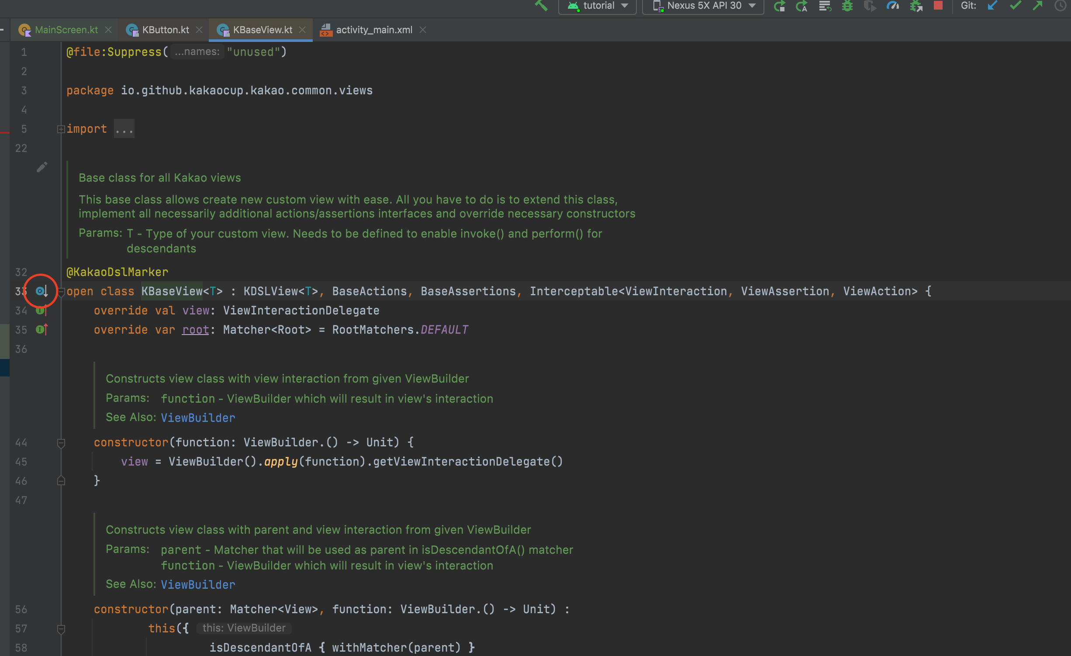Click the RootMatchers reference on line 35
This screenshot has height=656, width=1071.
click(373, 330)
